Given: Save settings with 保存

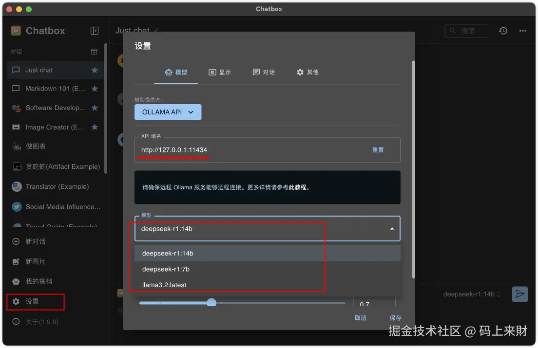Looking at the screenshot, I should [x=395, y=318].
